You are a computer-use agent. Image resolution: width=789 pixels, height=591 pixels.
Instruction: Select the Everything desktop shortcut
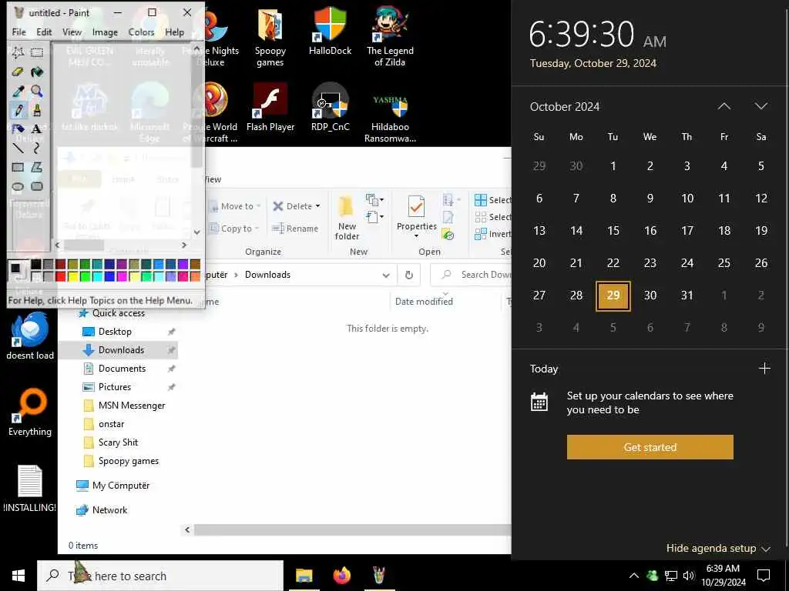(30, 412)
